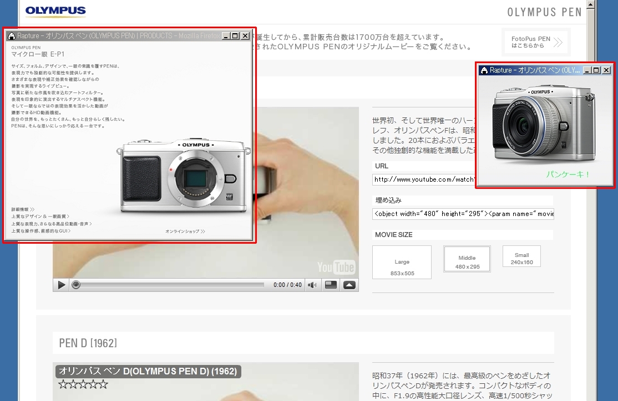Viewport: 618px width, 401px height.
Task: Click the line starting 上質な表現力
Action: tap(51, 224)
